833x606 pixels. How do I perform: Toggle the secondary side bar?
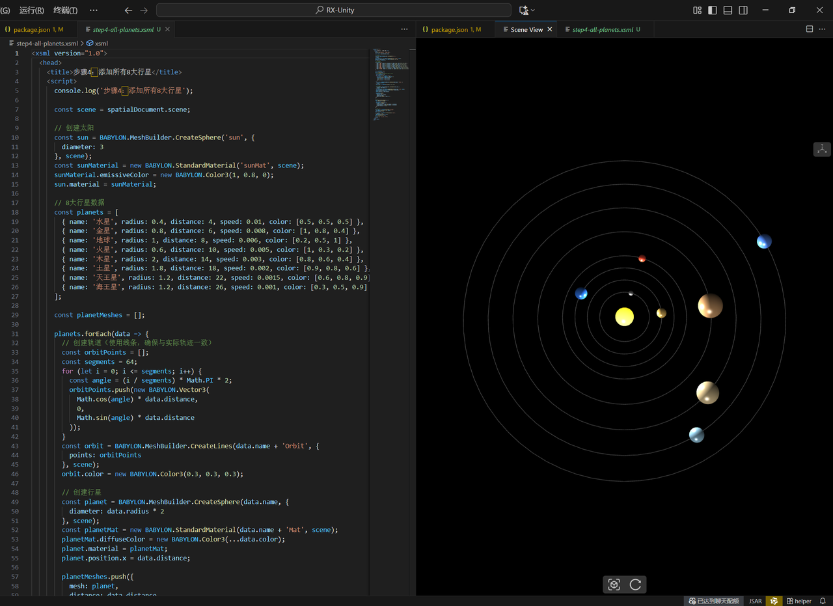(743, 10)
